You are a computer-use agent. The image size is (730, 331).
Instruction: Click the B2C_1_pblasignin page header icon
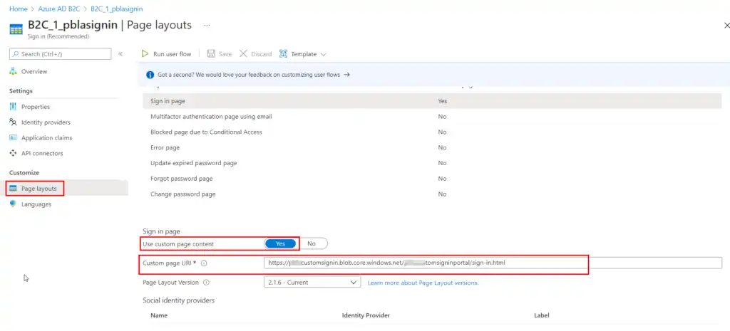coord(16,28)
